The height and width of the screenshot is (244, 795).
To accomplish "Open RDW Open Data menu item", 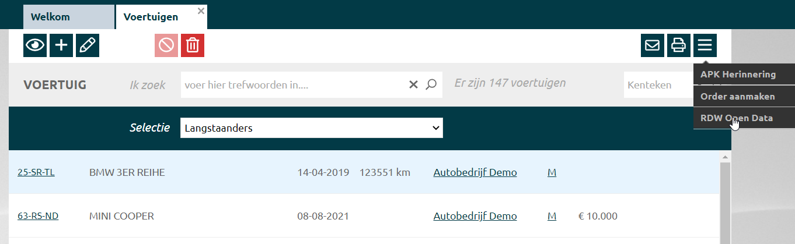I will point(738,118).
